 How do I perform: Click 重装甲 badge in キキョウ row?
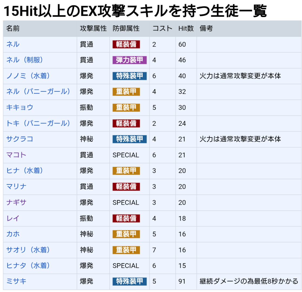click(126, 107)
